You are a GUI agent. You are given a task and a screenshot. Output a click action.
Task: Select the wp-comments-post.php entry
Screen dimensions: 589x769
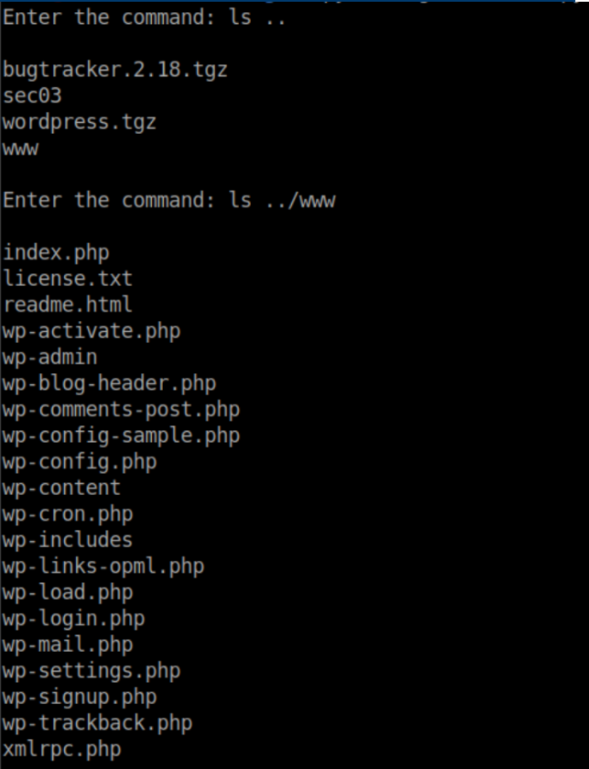(x=121, y=410)
